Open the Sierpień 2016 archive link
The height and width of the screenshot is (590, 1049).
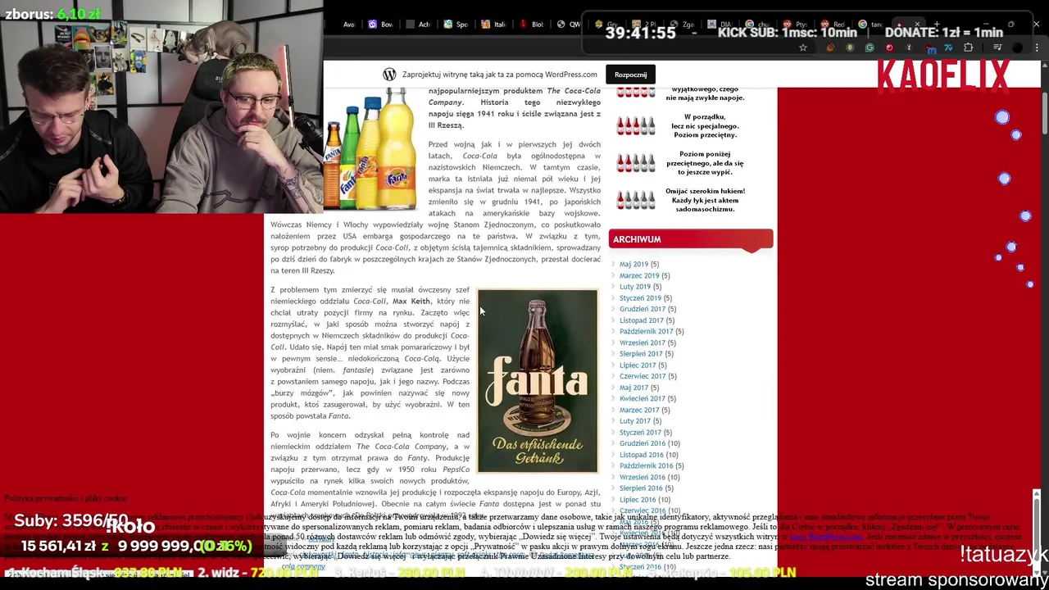[641, 488]
